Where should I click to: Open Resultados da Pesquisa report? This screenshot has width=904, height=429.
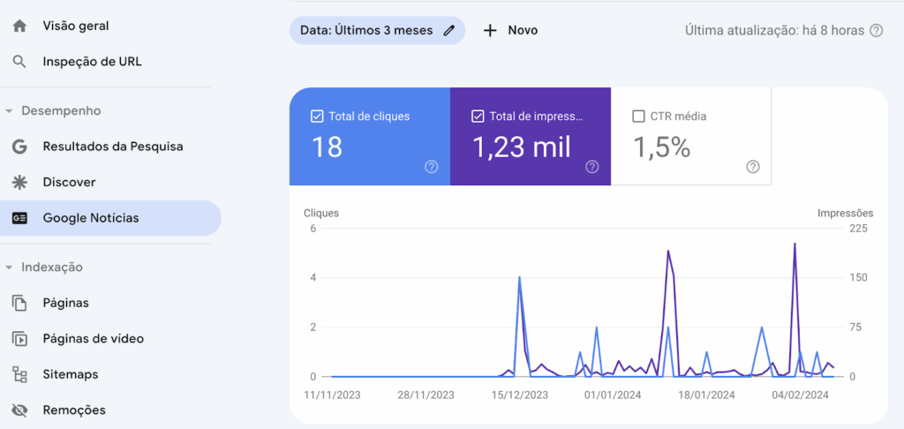[113, 147]
